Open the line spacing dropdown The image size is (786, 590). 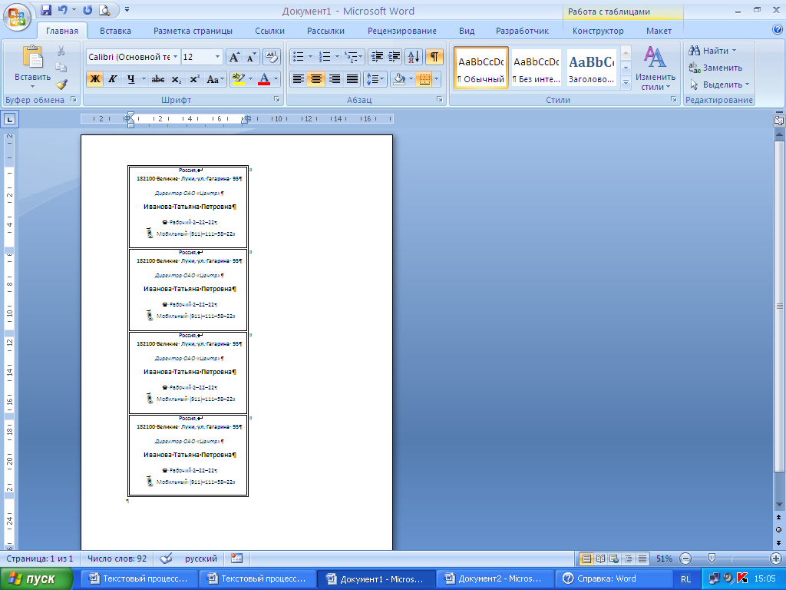click(x=375, y=79)
